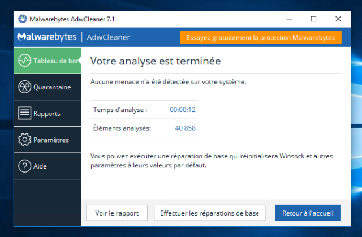Minimize the AdwCleaner window
This screenshot has height=237, width=362.
[289, 19]
